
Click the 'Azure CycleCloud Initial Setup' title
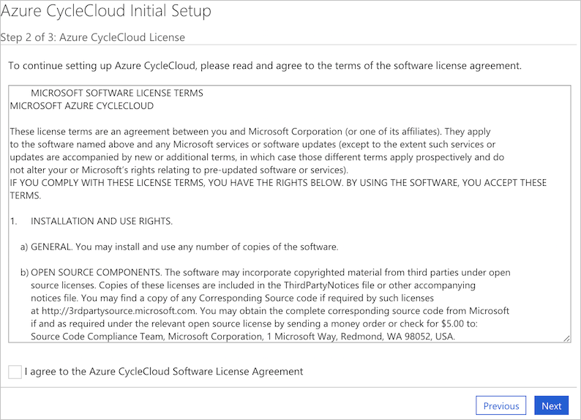tap(105, 12)
